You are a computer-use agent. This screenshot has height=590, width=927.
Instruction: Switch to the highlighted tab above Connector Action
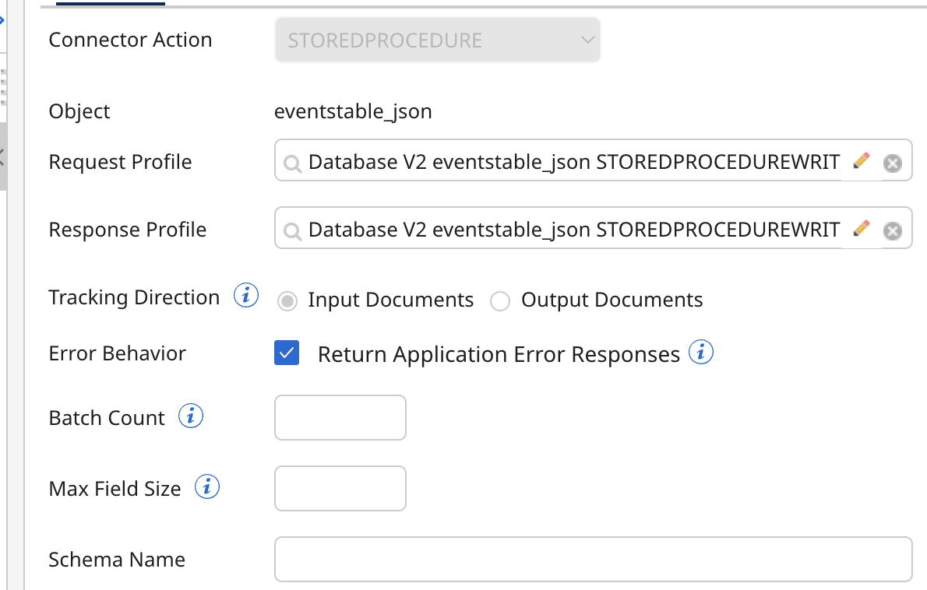tap(111, 3)
